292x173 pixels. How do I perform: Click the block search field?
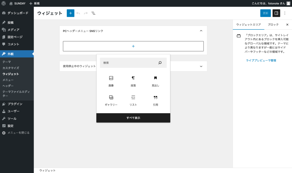(130, 63)
